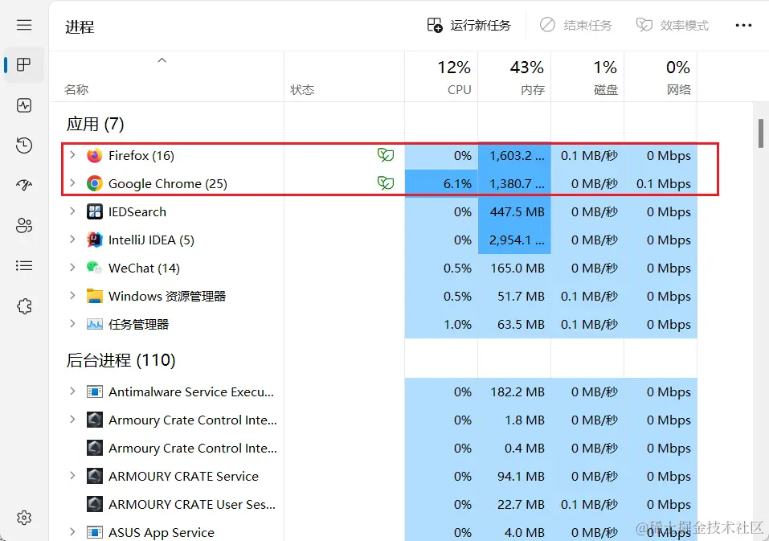Viewport: 769px width, 541px height.
Task: Expand the IEDSearch process group
Action: tap(72, 211)
